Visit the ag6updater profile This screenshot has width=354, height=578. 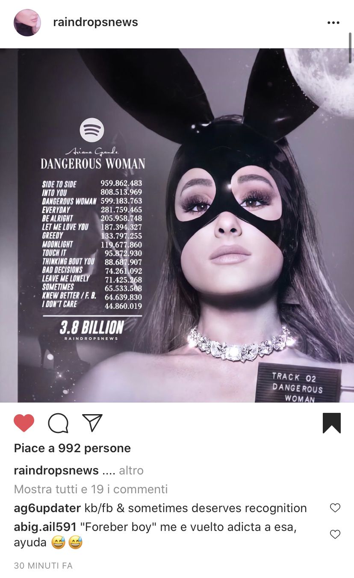(x=47, y=508)
